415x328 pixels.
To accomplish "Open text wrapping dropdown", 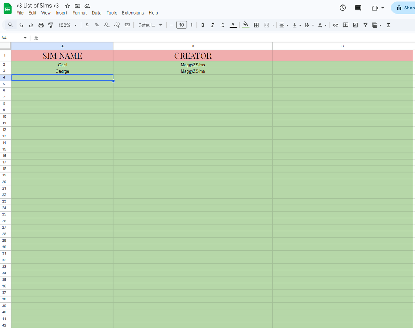I will tap(309, 25).
